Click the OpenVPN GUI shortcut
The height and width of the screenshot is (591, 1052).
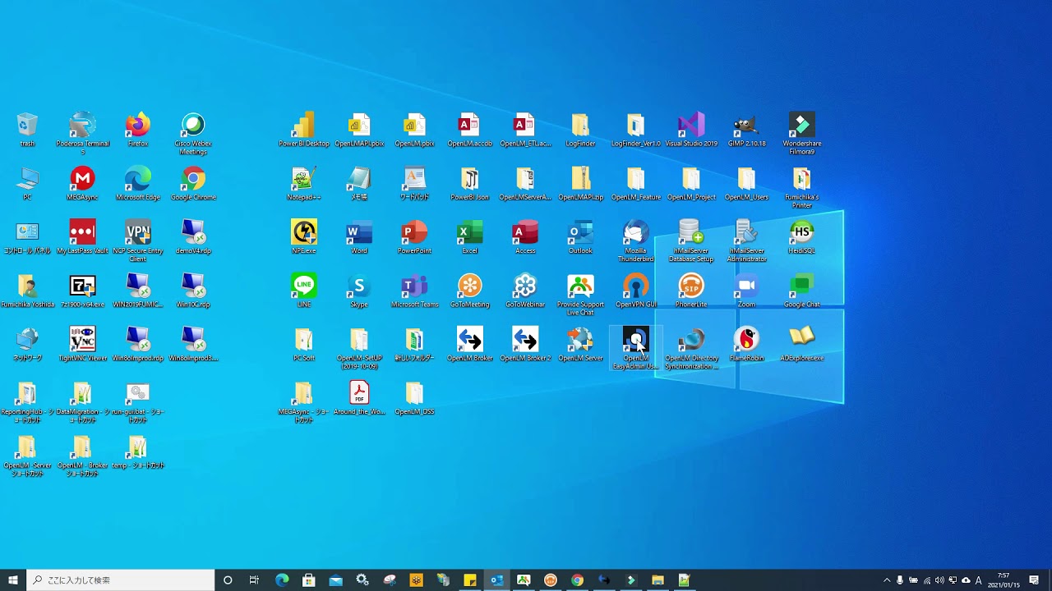635,291
